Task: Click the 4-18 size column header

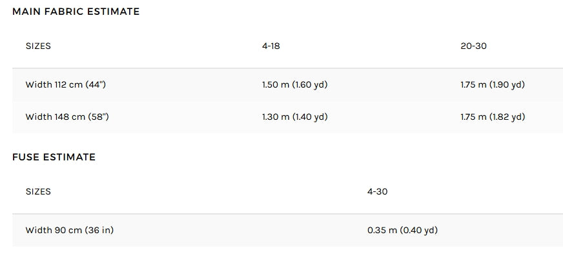Action: (x=271, y=46)
